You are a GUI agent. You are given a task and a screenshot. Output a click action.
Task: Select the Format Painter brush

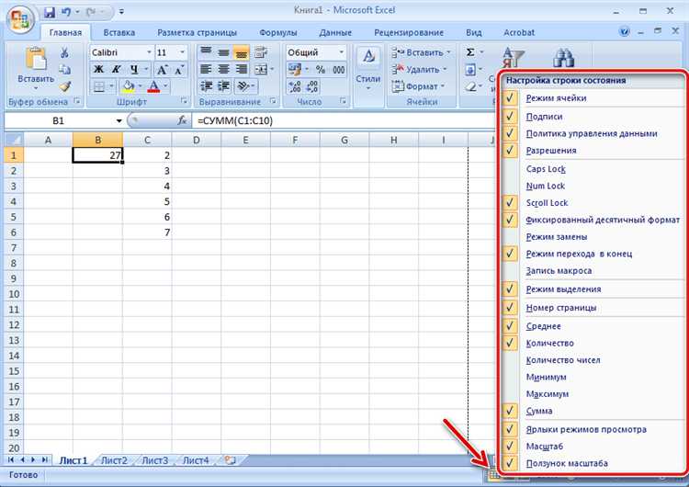[x=64, y=86]
